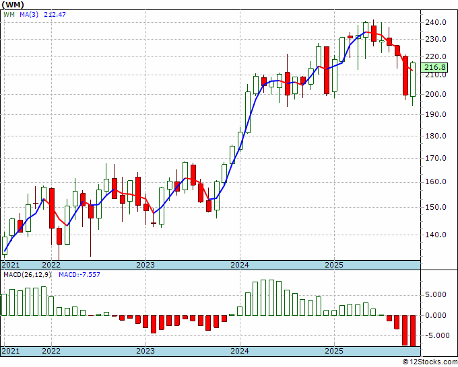
Task: Click the MACD:-7.557 value
Action: coord(79,275)
